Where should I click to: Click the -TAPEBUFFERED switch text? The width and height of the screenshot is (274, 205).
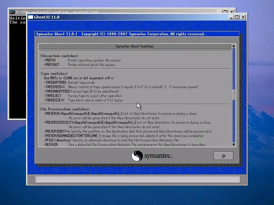click(55, 83)
